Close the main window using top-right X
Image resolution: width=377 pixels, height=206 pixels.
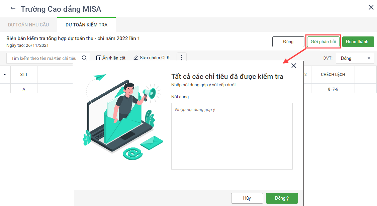pyautogui.click(x=371, y=7)
